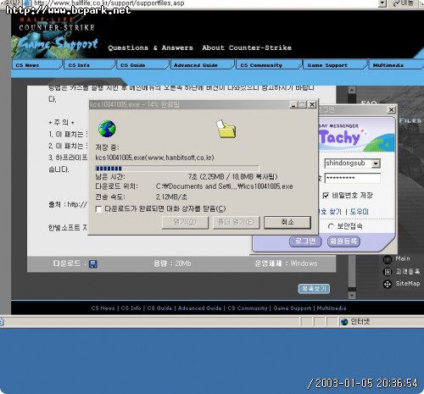This screenshot has width=424, height=394.
Task: Click the floppy disk download icon
Action: [x=92, y=264]
